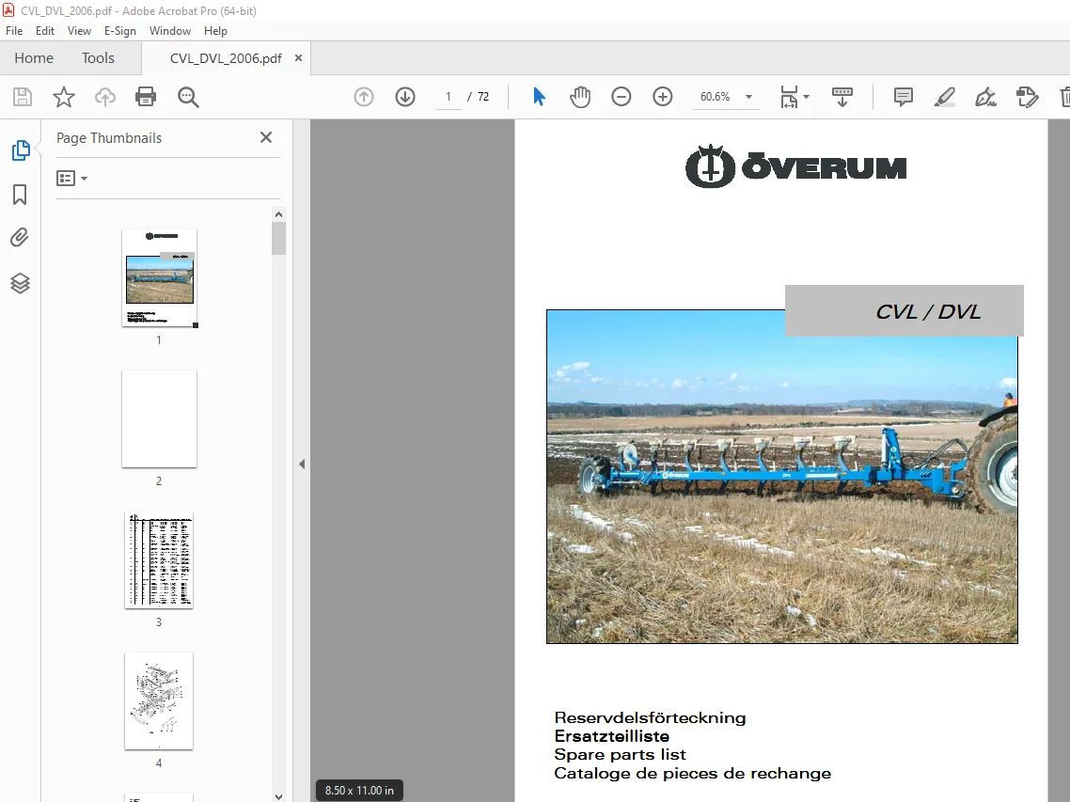Open the Window menu

coord(170,31)
